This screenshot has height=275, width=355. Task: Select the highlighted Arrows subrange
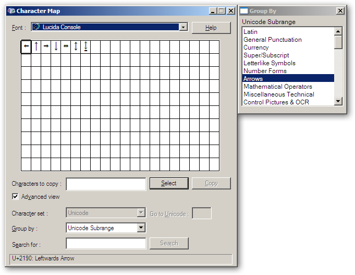(x=288, y=79)
